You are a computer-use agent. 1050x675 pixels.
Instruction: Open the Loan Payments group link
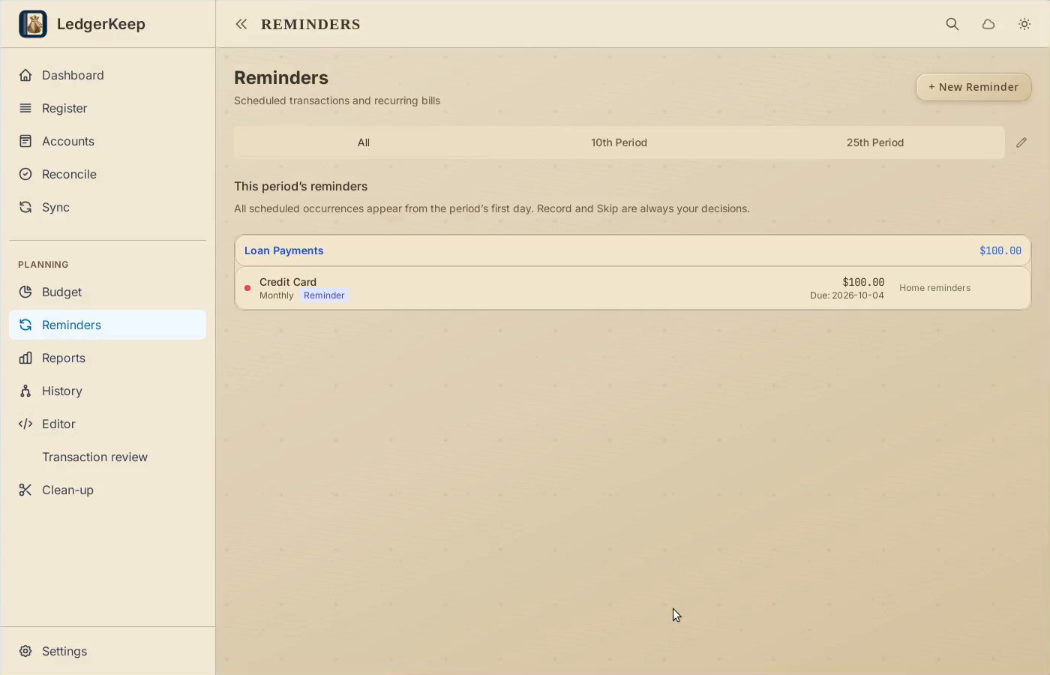284,250
